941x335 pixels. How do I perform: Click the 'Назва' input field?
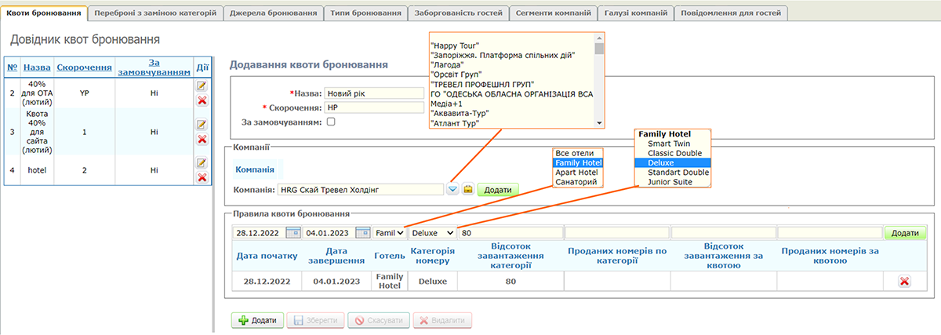coord(374,93)
